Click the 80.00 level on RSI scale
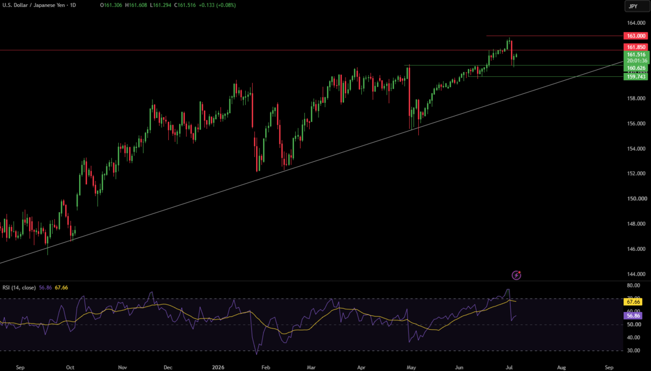Viewport: 651px width, 371px height. coord(633,285)
